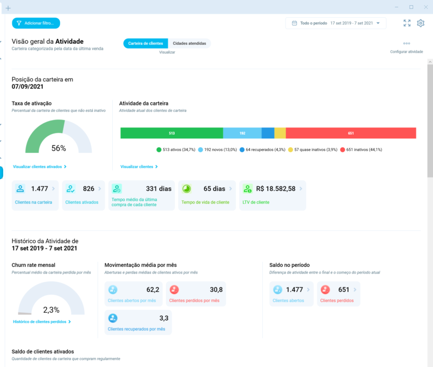Screen dimensions: 433x367
Task: Open the calendar icon in the period selector
Action: point(295,23)
